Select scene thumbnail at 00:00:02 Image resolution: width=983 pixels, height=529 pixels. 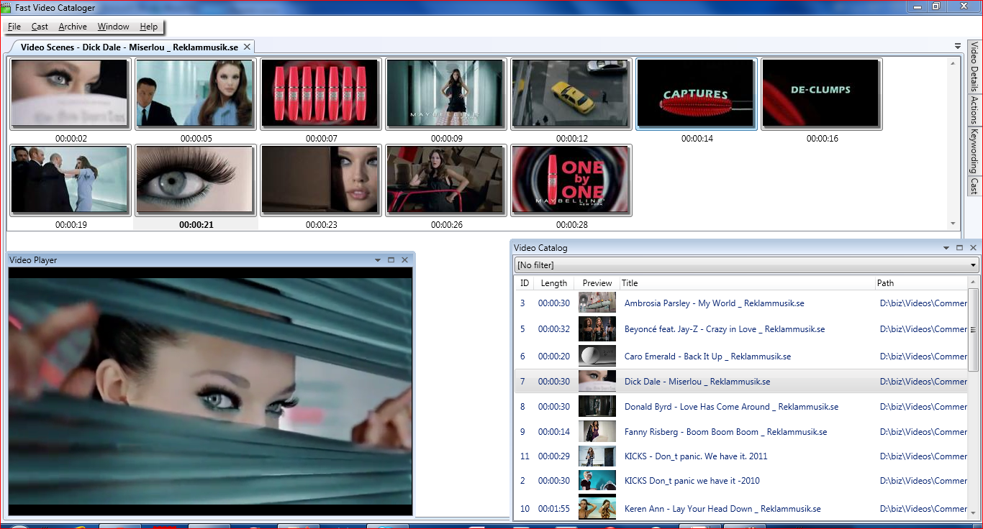coord(70,94)
